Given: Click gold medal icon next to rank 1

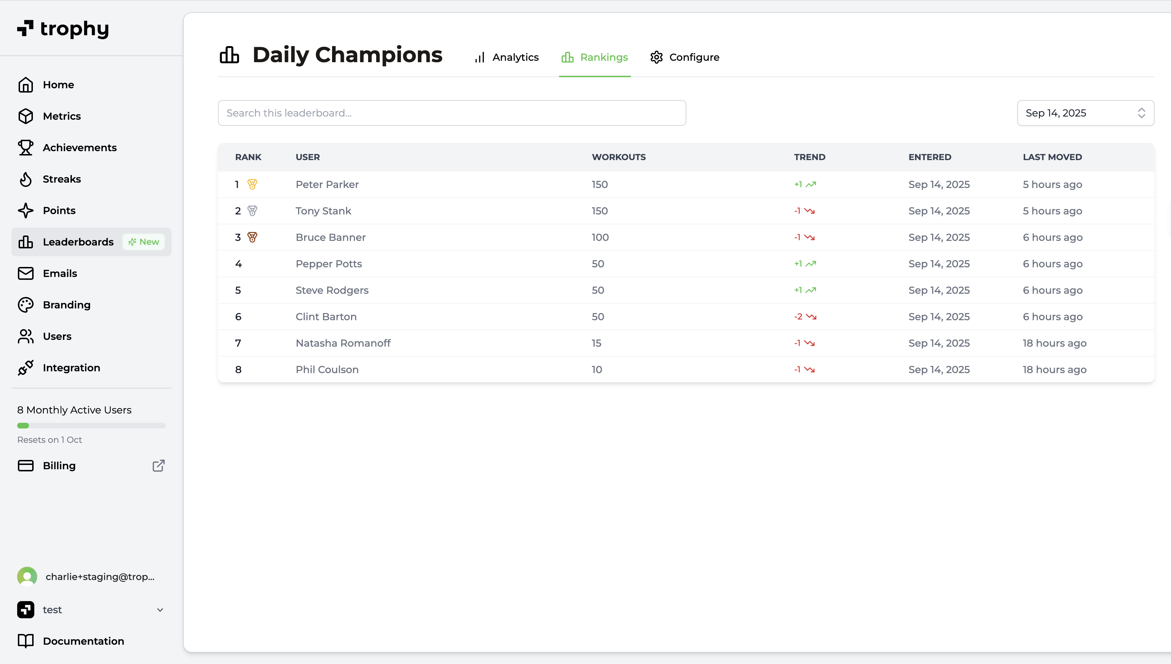Looking at the screenshot, I should click(x=252, y=184).
